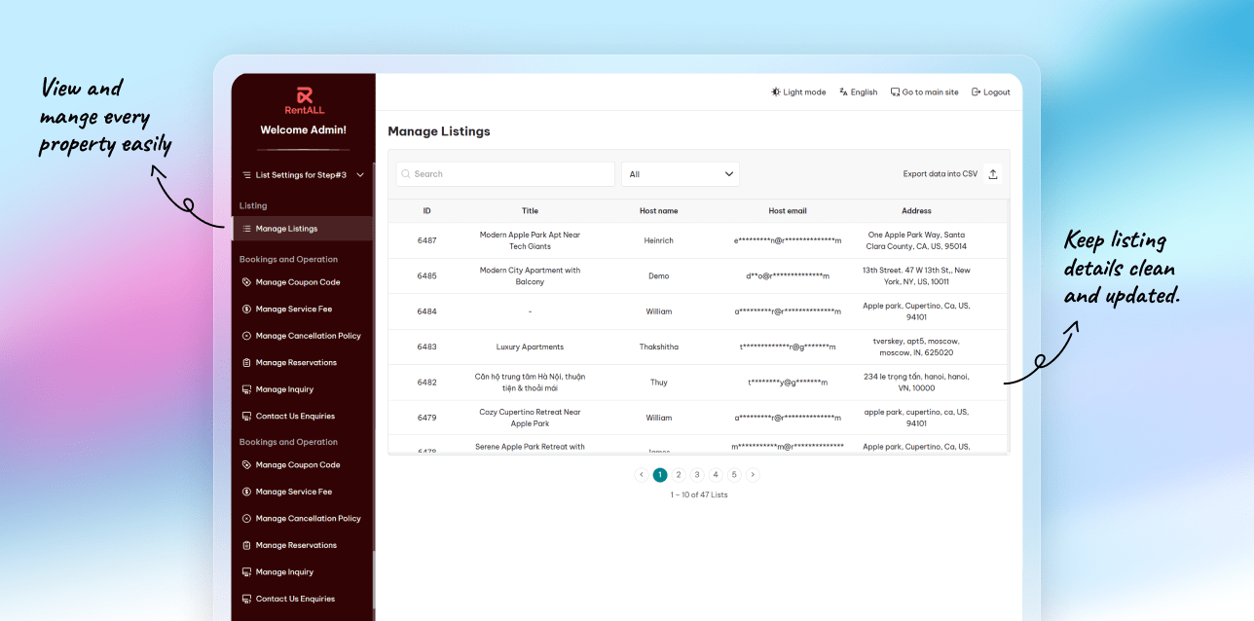Click the ID column header

click(x=426, y=211)
